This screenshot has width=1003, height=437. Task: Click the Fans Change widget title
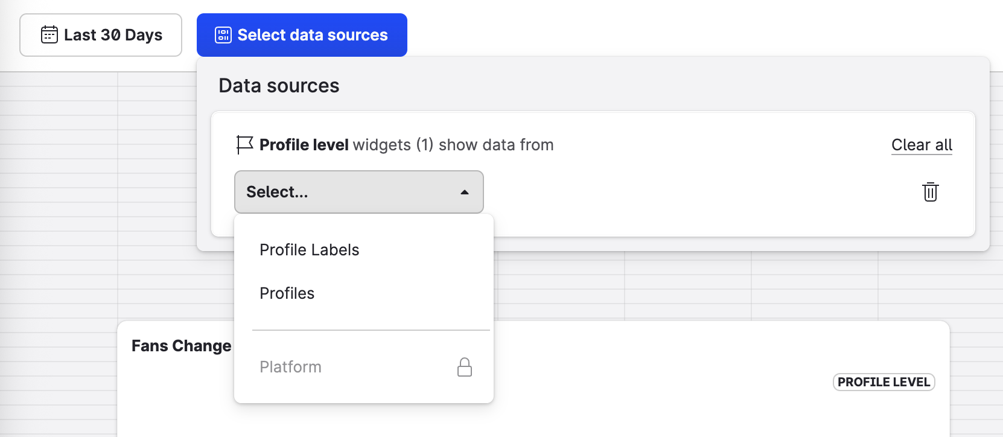[x=181, y=346]
